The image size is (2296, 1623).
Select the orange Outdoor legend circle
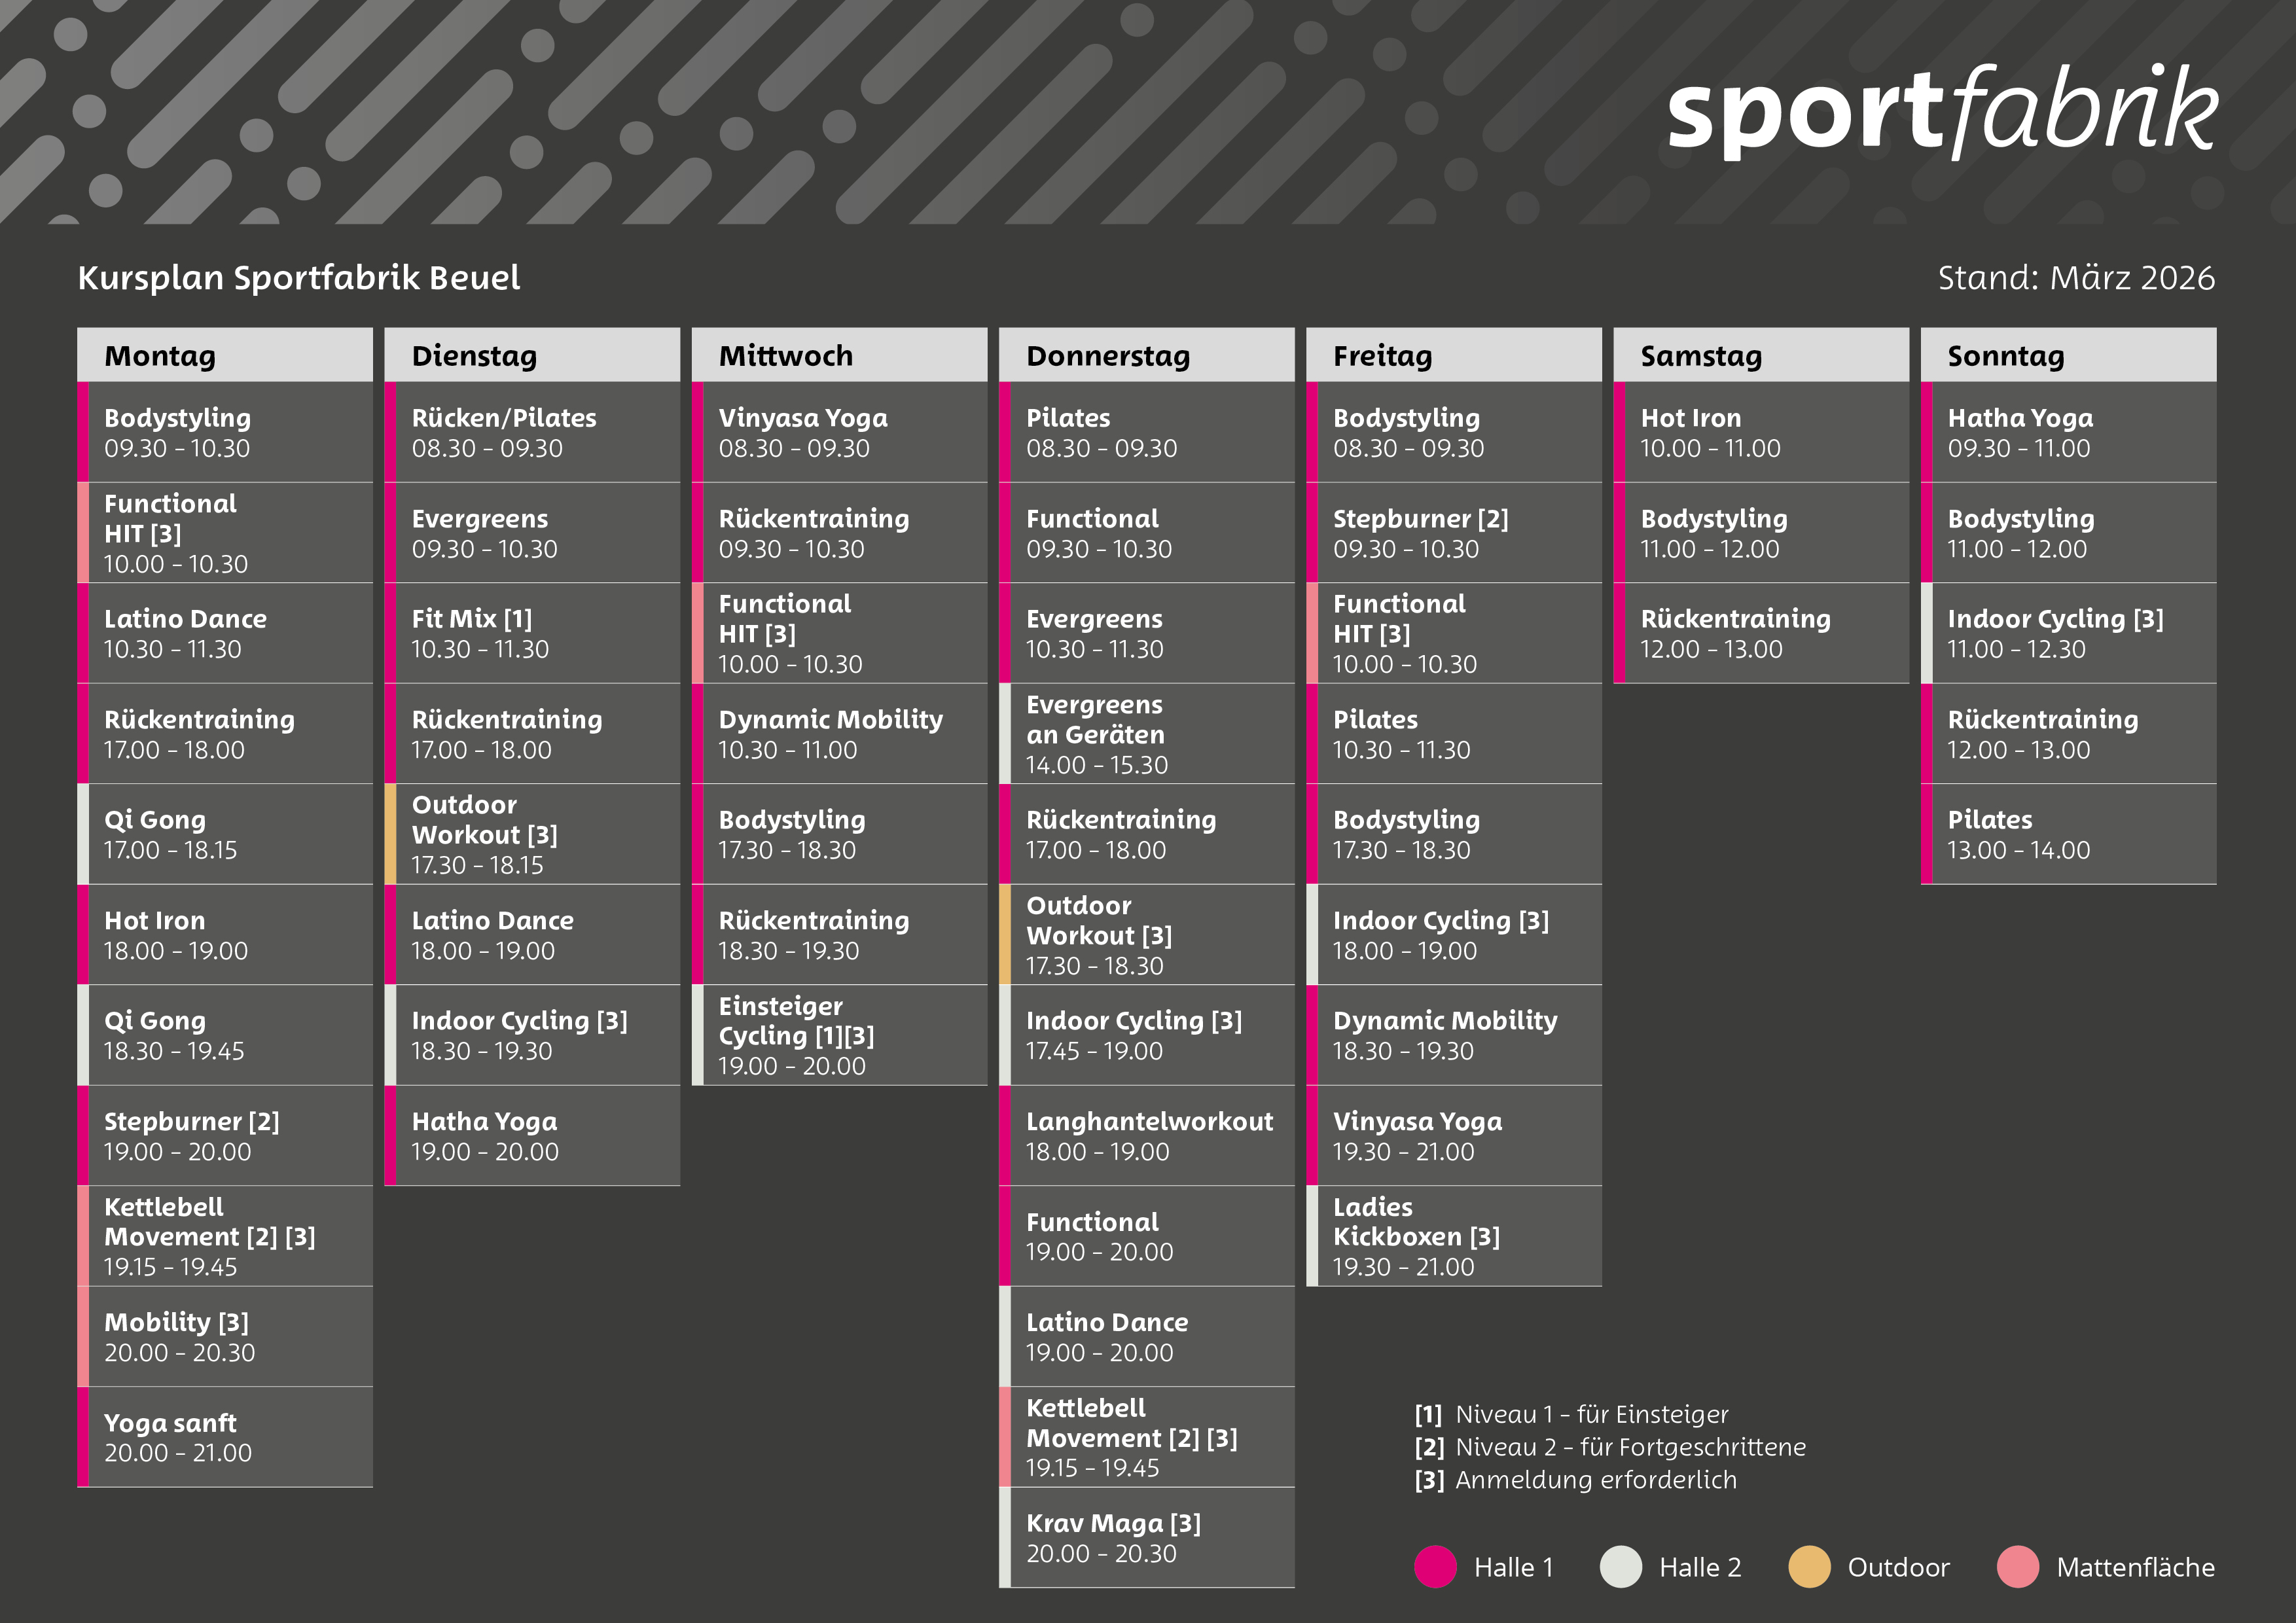pos(1809,1567)
